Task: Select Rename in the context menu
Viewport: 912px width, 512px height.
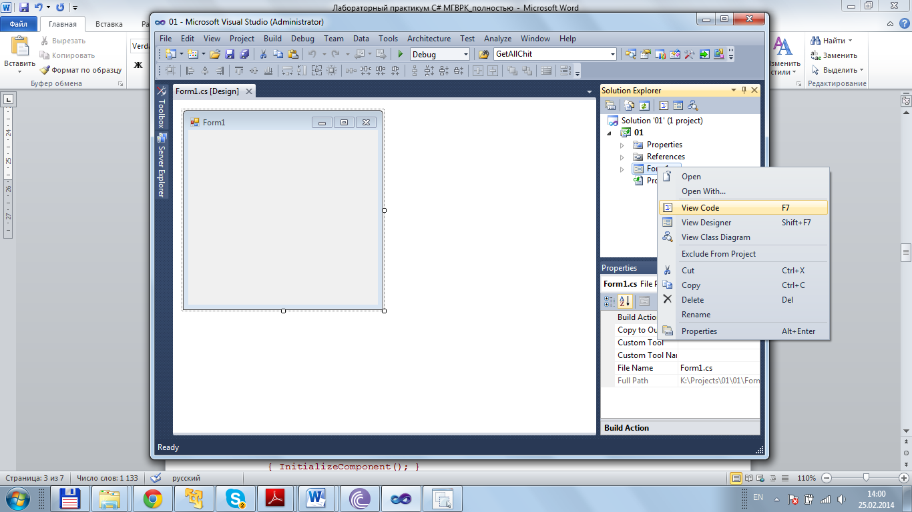Action: tap(744, 315)
